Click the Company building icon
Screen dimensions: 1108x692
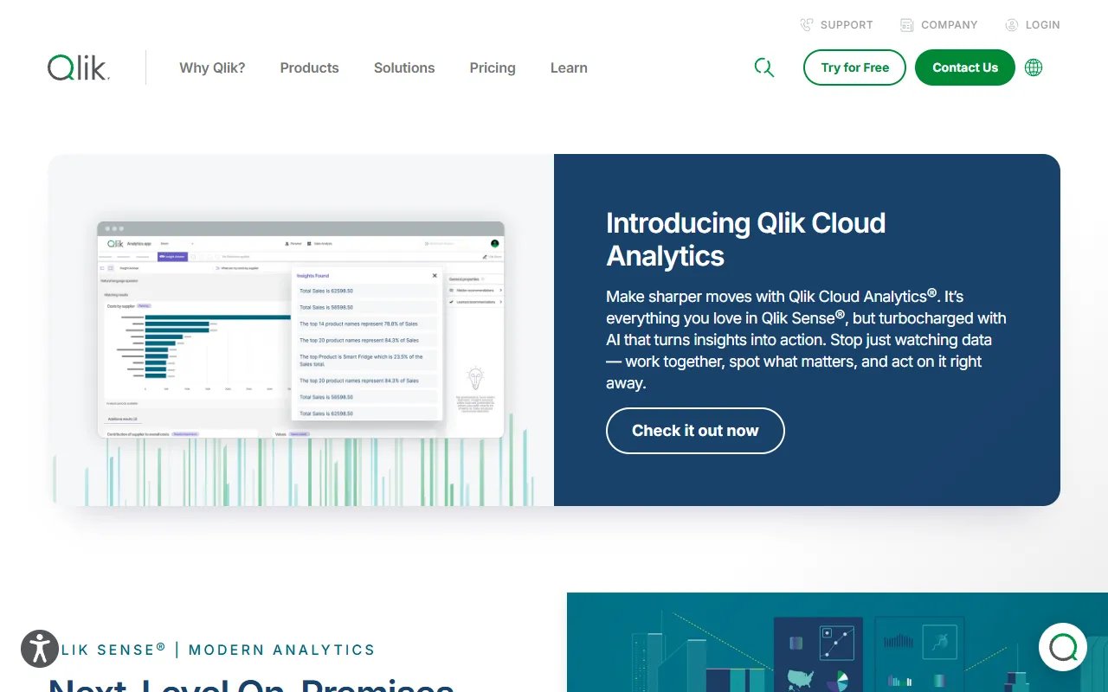point(906,25)
